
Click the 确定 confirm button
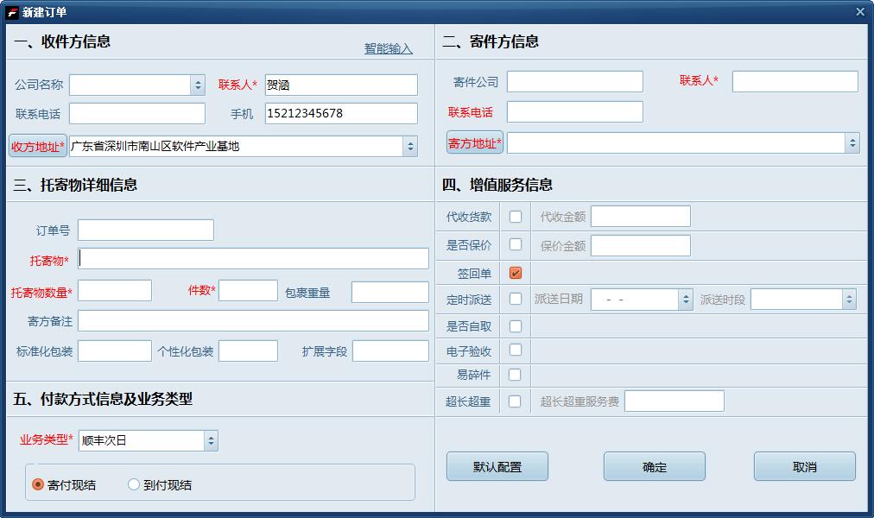pyautogui.click(x=654, y=466)
